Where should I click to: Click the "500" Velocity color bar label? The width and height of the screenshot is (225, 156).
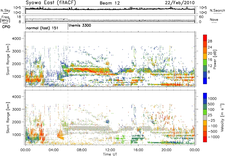click(x=212, y=104)
